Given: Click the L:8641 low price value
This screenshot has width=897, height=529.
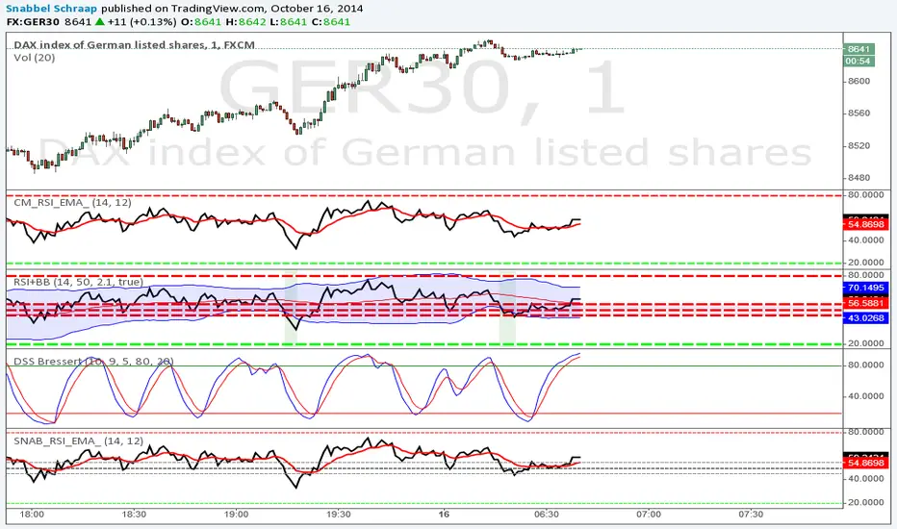Looking at the screenshot, I should tap(289, 22).
